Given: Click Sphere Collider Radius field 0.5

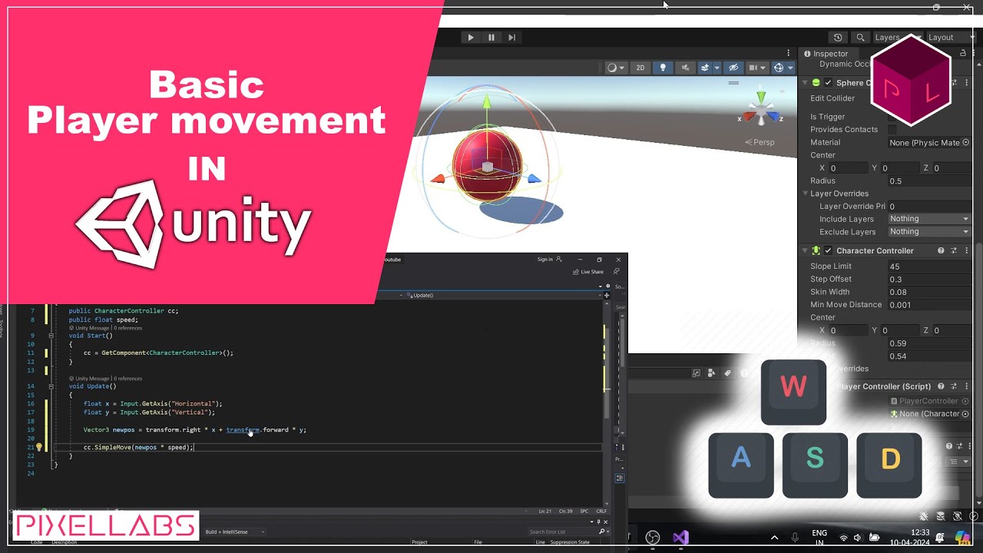Looking at the screenshot, I should [x=928, y=180].
